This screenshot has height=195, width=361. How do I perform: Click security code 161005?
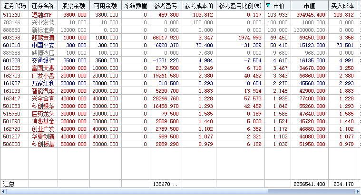click(x=12, y=68)
